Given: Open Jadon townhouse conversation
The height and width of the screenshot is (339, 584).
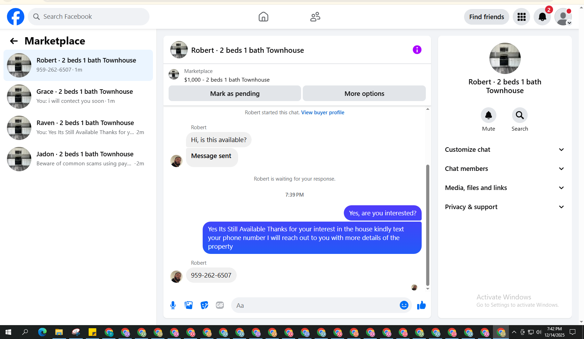Looking at the screenshot, I should [x=78, y=159].
